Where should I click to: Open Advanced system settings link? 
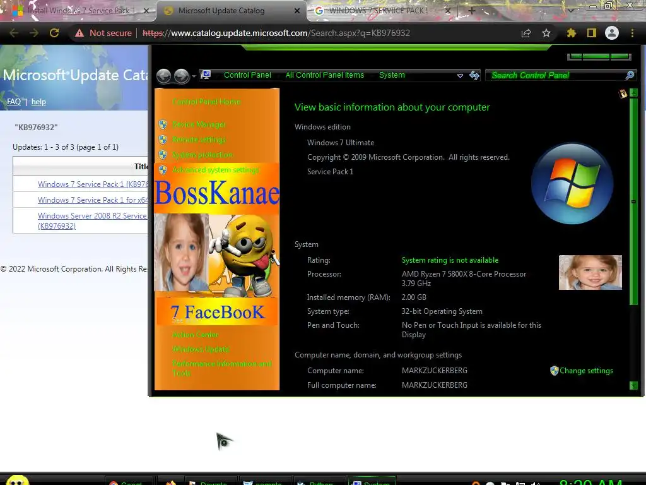click(x=216, y=169)
